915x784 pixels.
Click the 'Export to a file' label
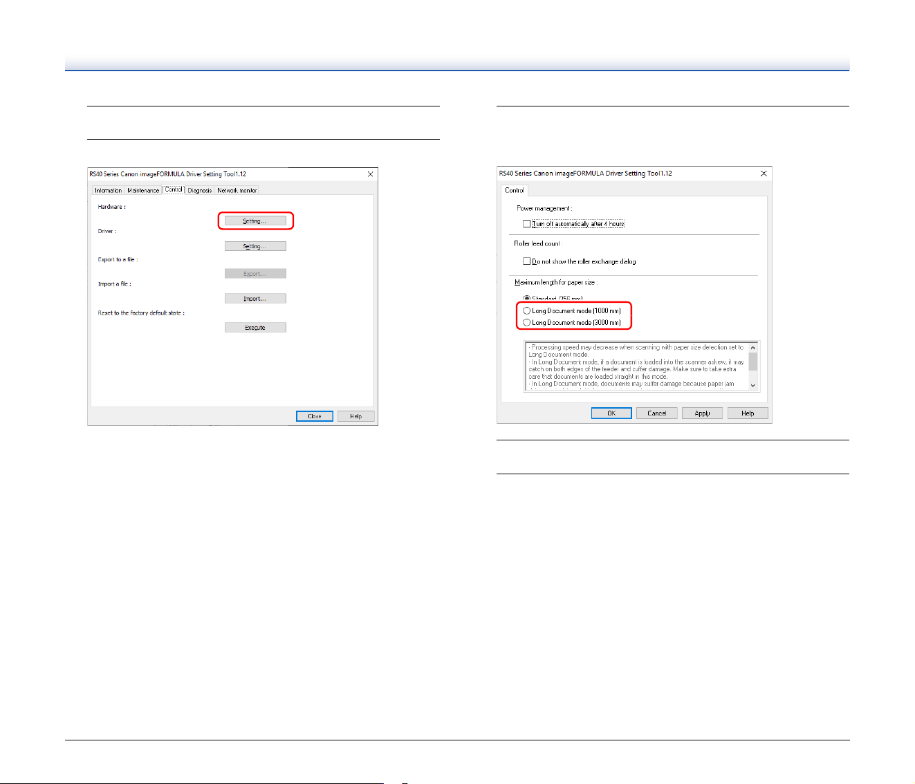(118, 260)
